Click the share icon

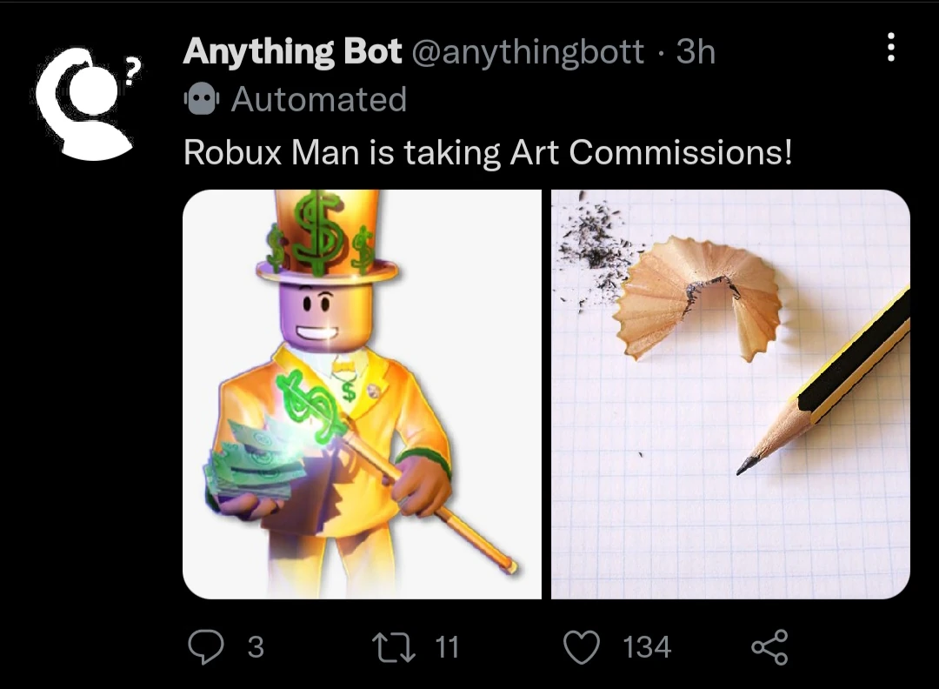(769, 646)
